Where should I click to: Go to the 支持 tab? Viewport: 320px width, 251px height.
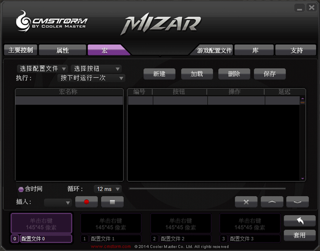coord(296,50)
